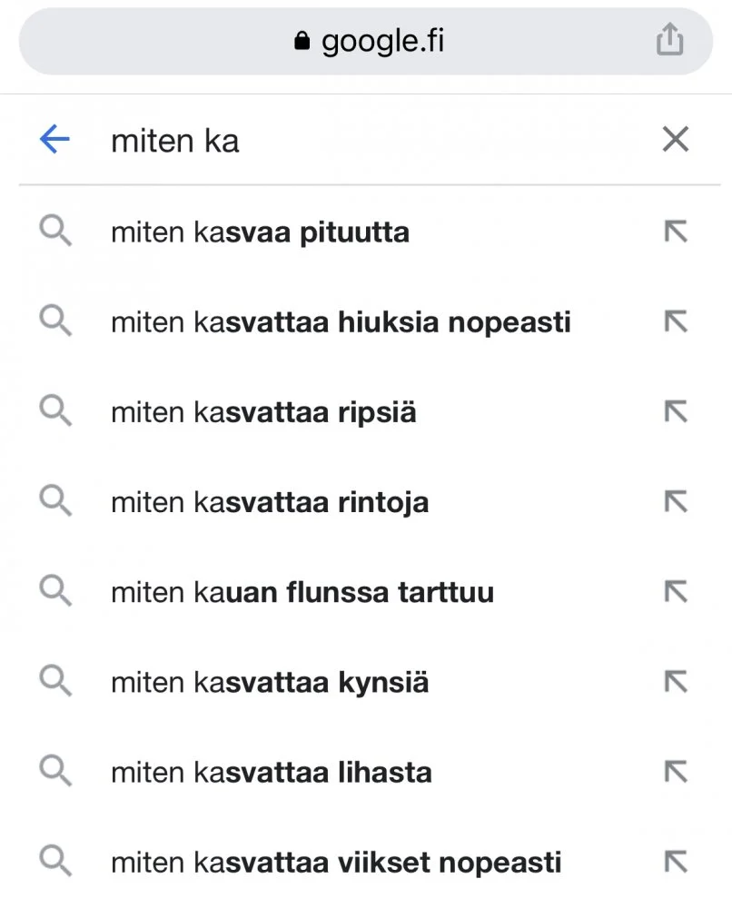Choose 'miten kasvattaa ripsiä' suggestion
Image resolution: width=732 pixels, height=908 pixels.
pyautogui.click(x=263, y=412)
